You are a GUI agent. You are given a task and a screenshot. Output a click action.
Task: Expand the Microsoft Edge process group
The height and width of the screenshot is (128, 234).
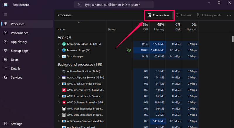click(x=59, y=50)
